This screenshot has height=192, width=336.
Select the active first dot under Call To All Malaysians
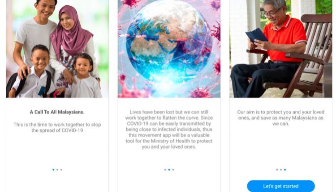pyautogui.click(x=53, y=170)
